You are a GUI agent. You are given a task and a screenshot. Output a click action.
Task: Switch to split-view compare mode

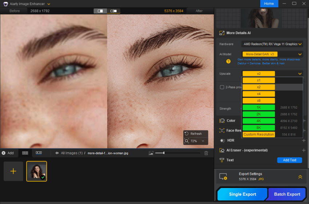100,11
